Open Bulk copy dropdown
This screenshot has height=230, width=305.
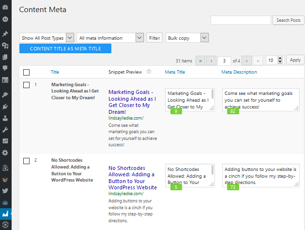187,38
